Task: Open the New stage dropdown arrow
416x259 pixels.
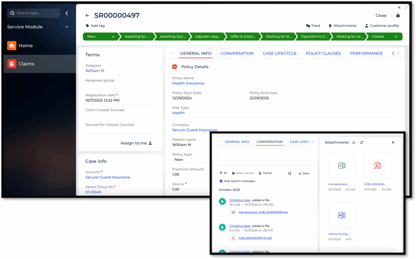Action: pyautogui.click(x=113, y=37)
